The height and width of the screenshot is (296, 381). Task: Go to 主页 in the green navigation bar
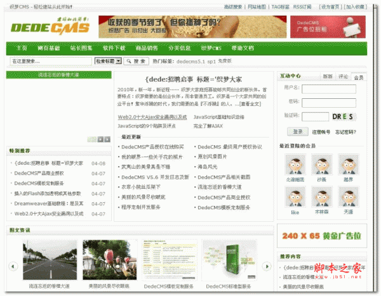coord(22,48)
